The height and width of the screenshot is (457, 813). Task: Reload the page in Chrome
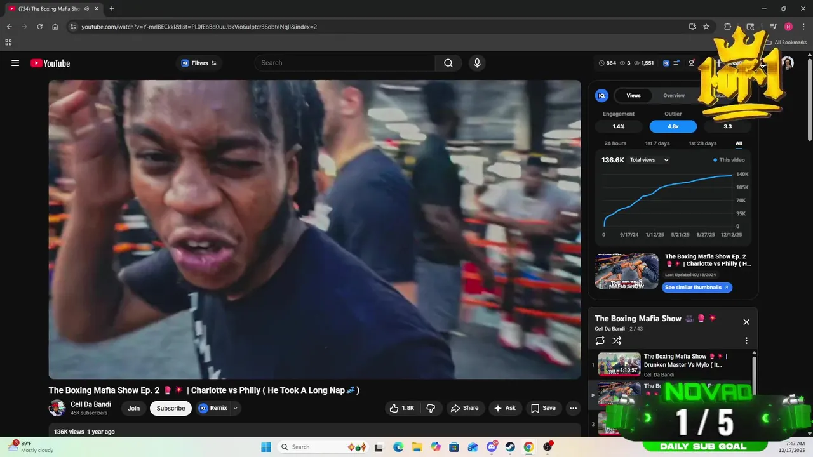(39, 27)
